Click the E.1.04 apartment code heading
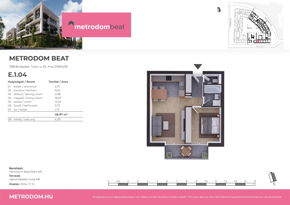This screenshot has width=290, height=205. click(18, 74)
